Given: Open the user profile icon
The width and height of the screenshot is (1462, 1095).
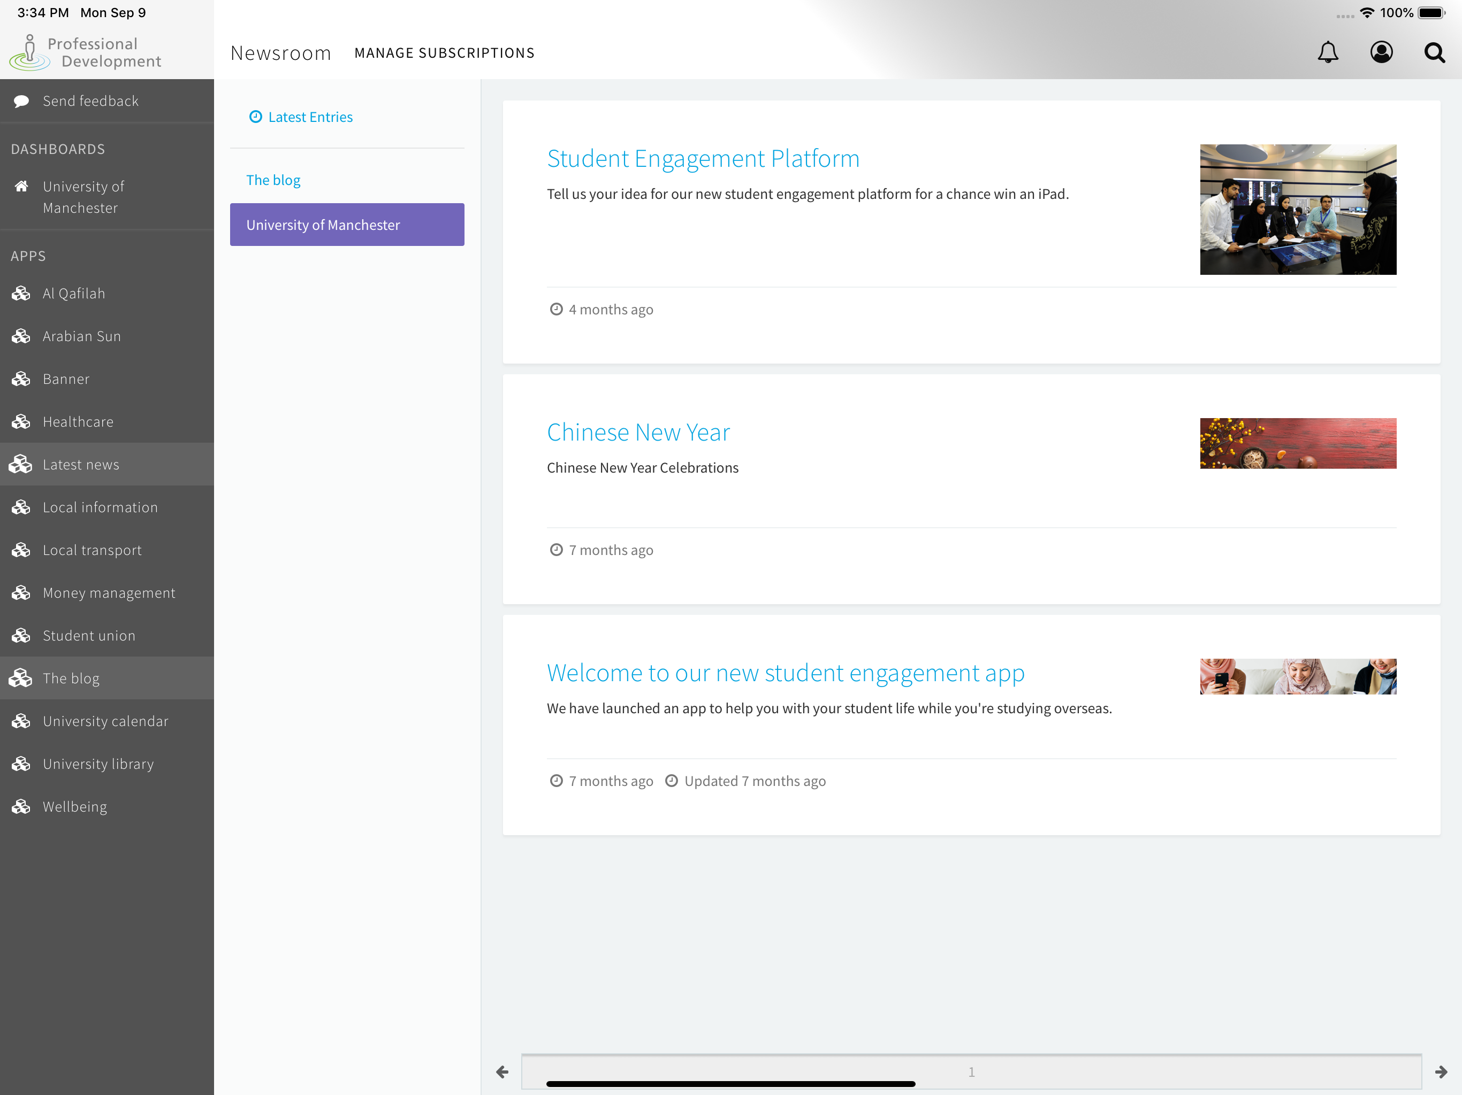Looking at the screenshot, I should click(x=1381, y=52).
